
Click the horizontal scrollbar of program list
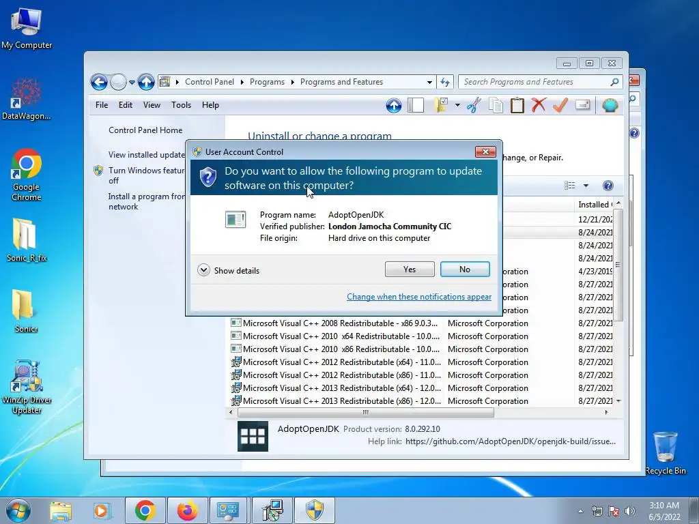[366, 412]
